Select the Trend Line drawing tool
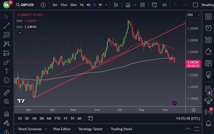The height and width of the screenshot is (134, 214). (7, 25)
